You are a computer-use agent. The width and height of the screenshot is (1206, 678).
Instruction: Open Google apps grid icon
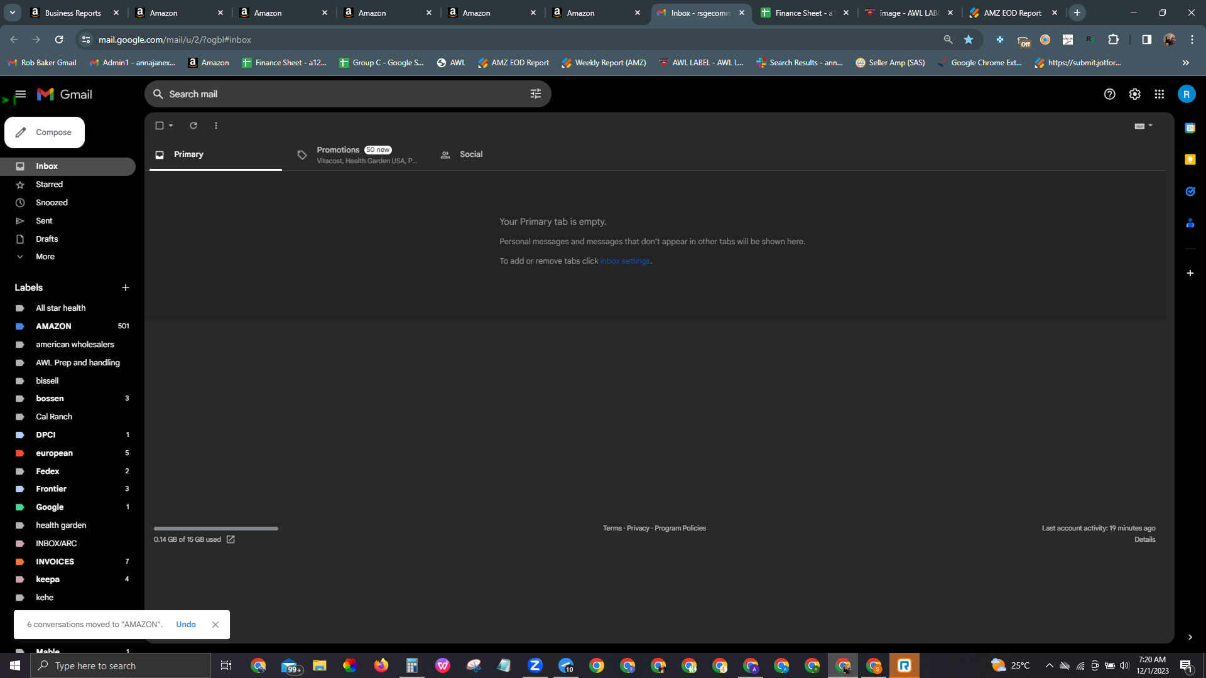[1160, 94]
